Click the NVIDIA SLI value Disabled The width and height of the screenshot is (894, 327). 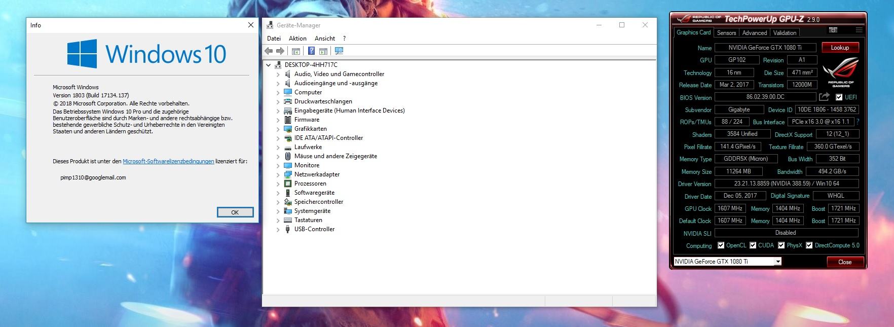(786, 233)
